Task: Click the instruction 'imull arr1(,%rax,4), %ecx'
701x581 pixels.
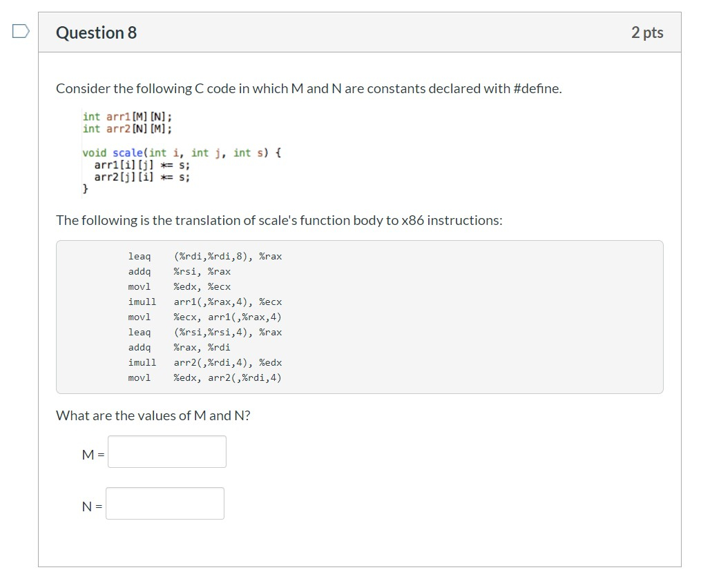Action: (x=204, y=302)
